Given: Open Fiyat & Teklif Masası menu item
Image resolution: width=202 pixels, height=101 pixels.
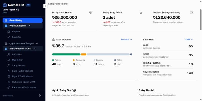Looking at the screenshot, I should [23, 77].
